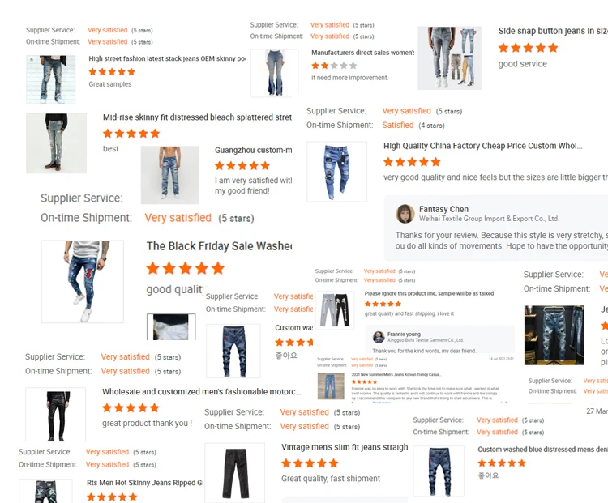
Task: Click stars under Wholesale and customized men's motorcycle
Action: pos(131,407)
